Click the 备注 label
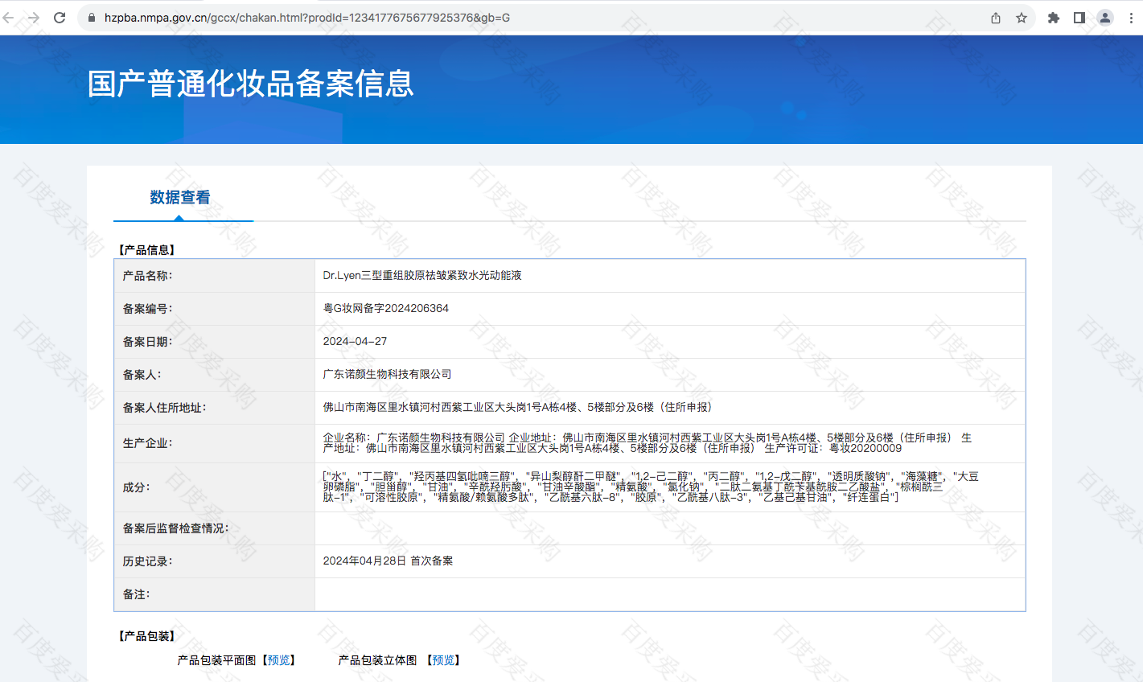 tap(136, 594)
